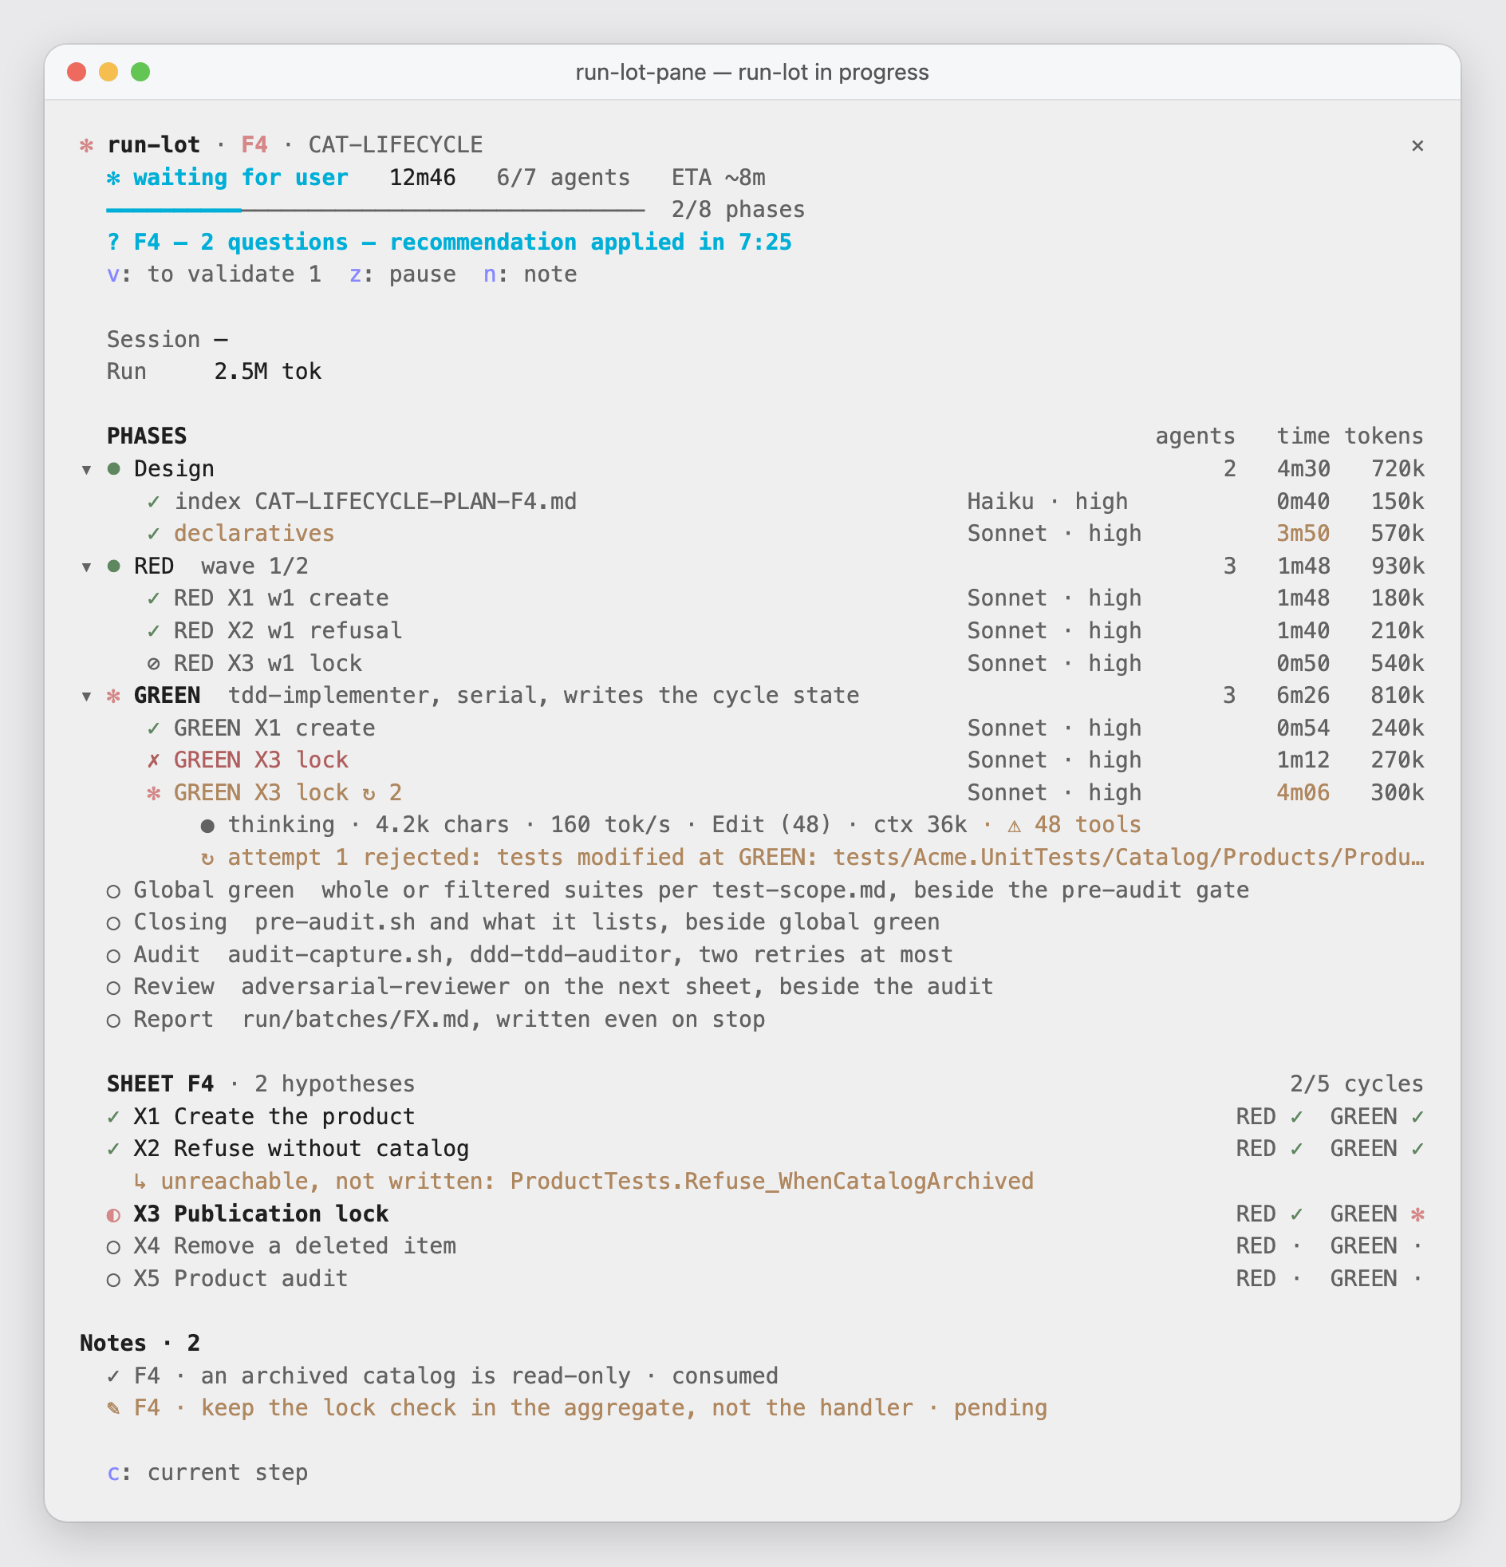
Task: Click the checkmark next to index CAT-LIFECYCLE-PLAN-F4.md
Action: click(153, 502)
